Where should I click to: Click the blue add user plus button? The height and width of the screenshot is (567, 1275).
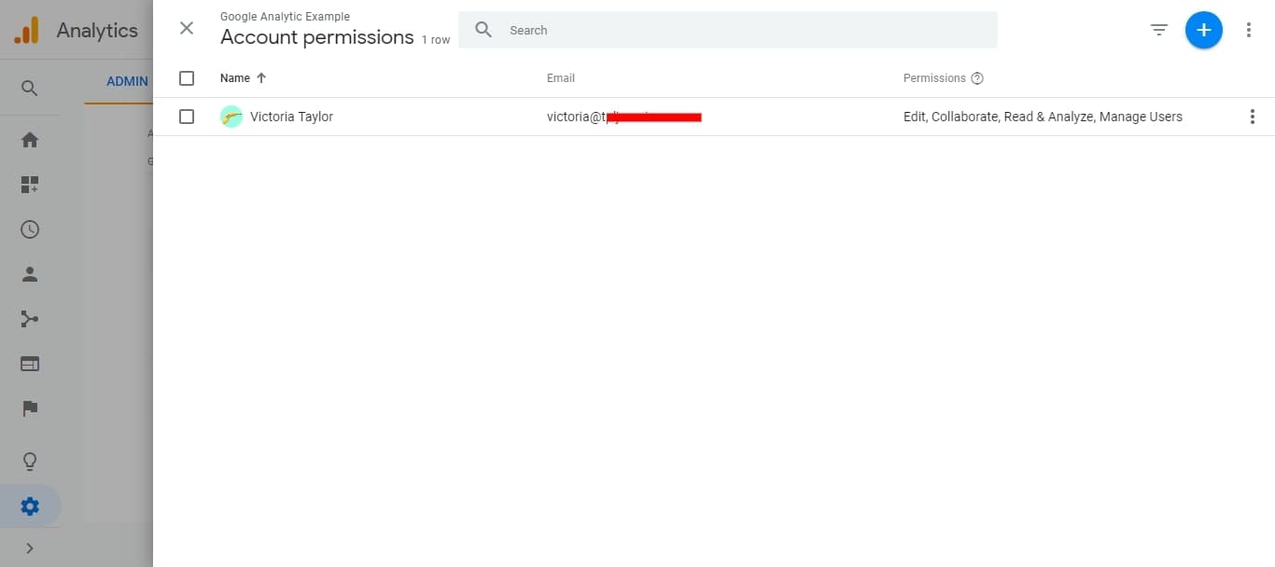pyautogui.click(x=1203, y=31)
